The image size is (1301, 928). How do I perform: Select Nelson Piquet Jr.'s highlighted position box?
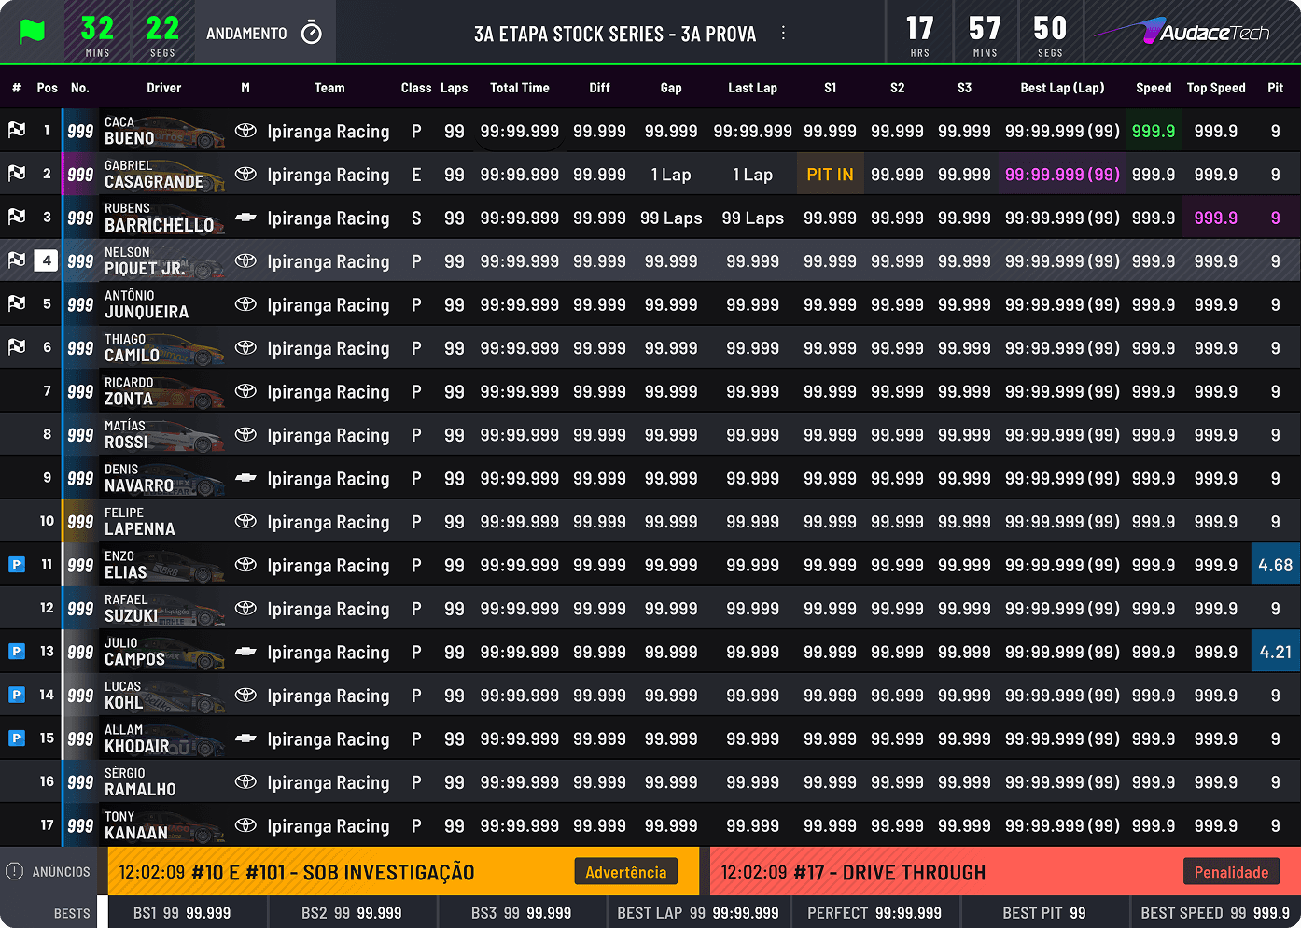[45, 260]
